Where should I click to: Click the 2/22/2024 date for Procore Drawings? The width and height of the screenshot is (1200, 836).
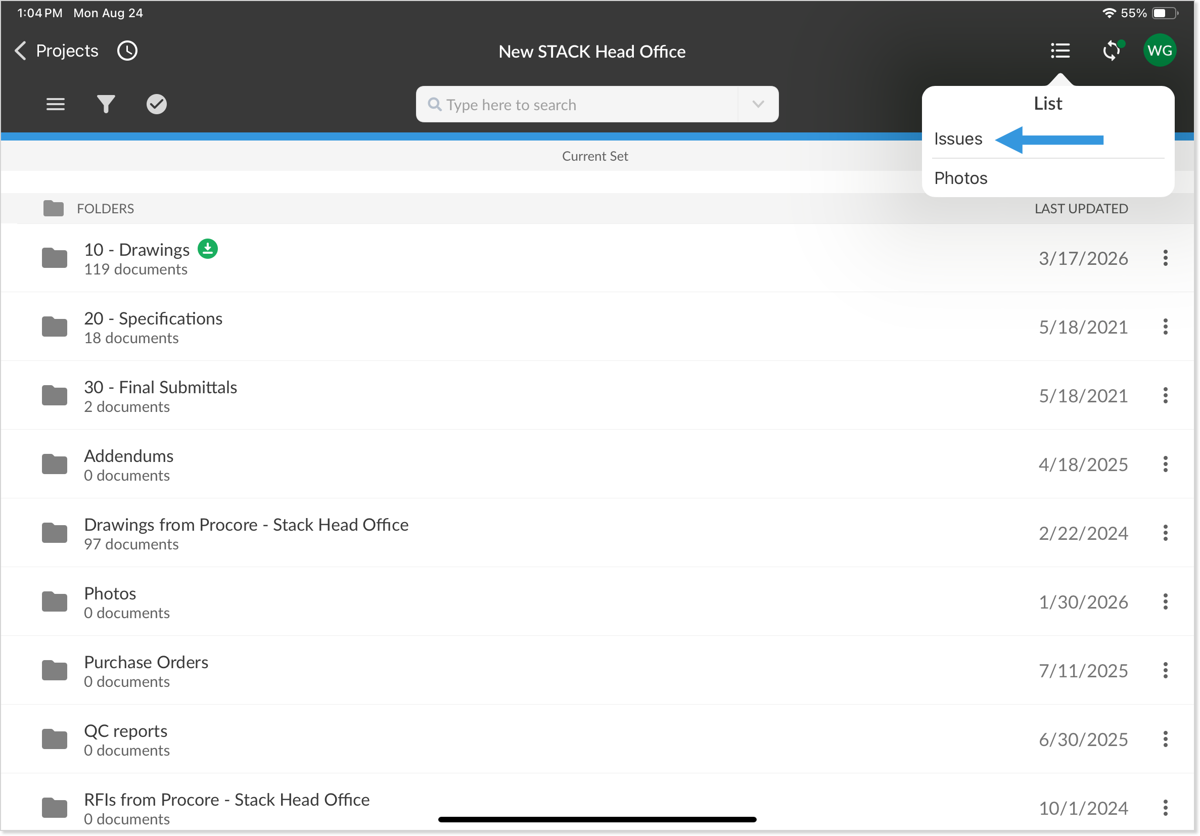click(1083, 533)
